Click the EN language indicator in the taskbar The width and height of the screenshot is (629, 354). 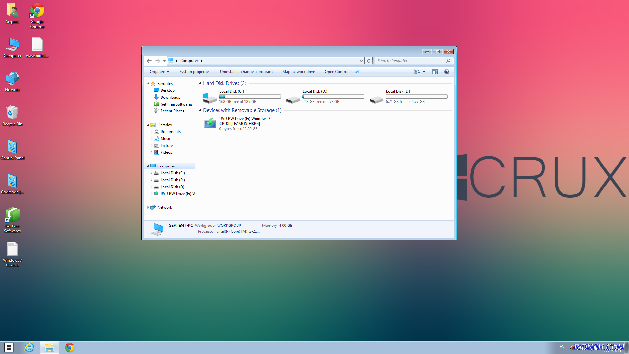[562, 347]
